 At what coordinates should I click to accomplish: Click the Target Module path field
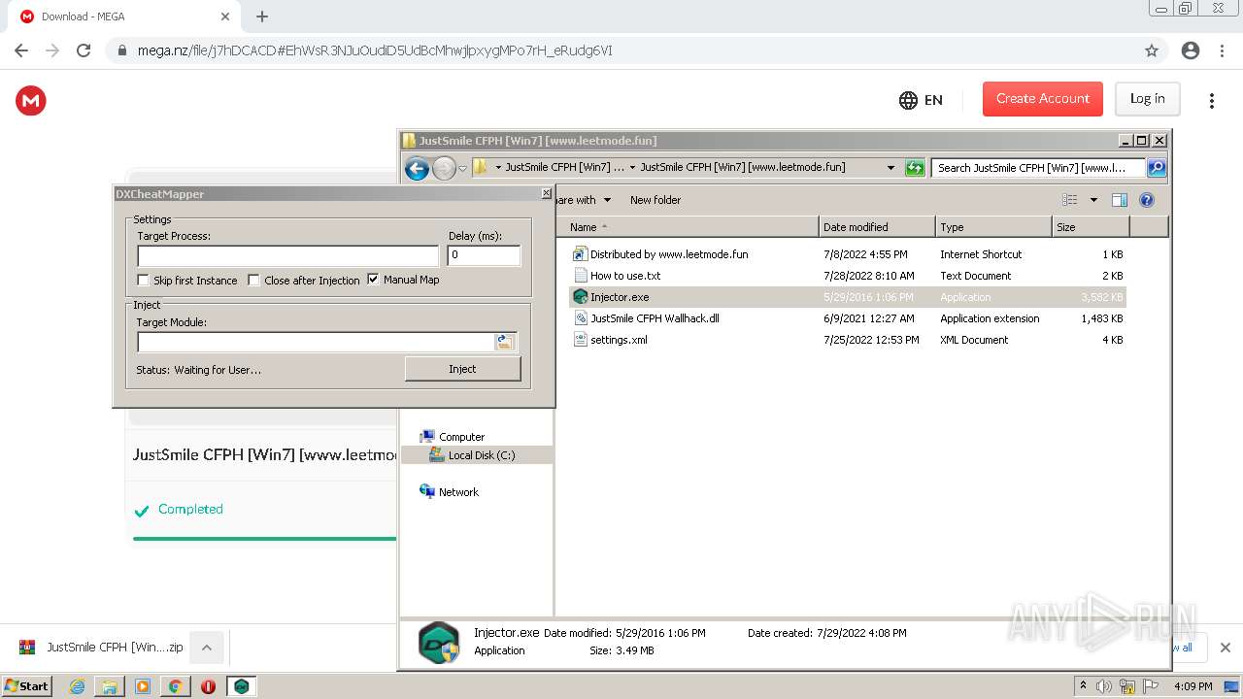(316, 342)
